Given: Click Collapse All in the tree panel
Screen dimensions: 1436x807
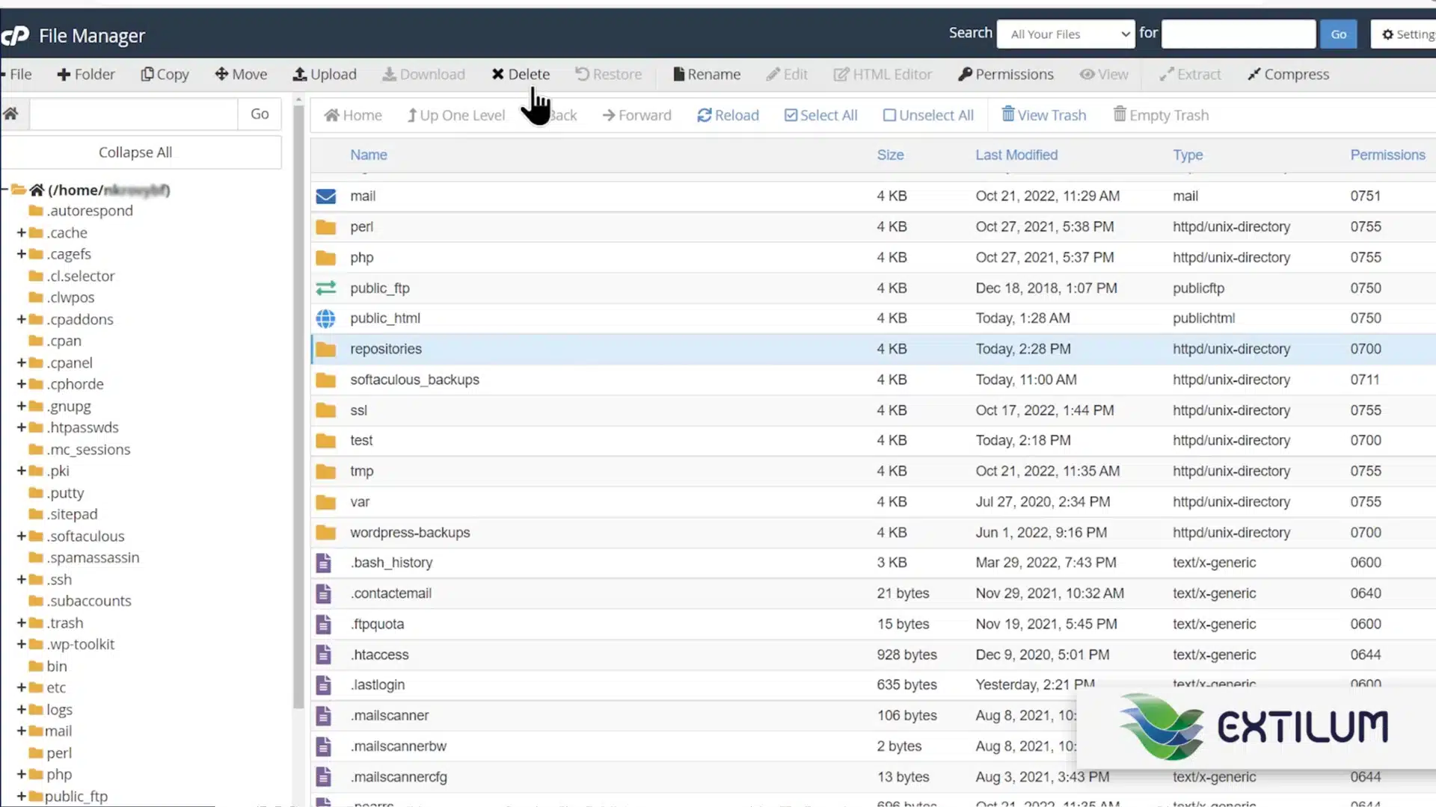Looking at the screenshot, I should pos(135,152).
